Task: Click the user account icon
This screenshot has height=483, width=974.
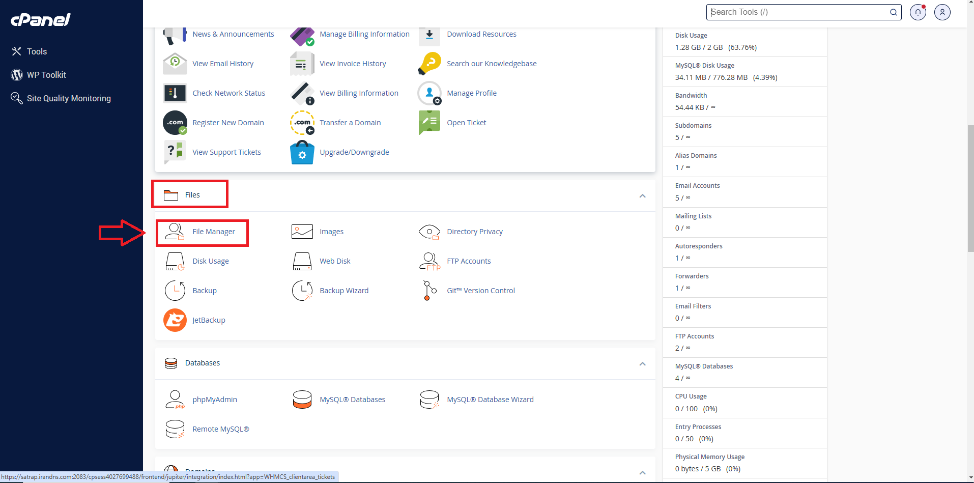Action: (x=942, y=12)
